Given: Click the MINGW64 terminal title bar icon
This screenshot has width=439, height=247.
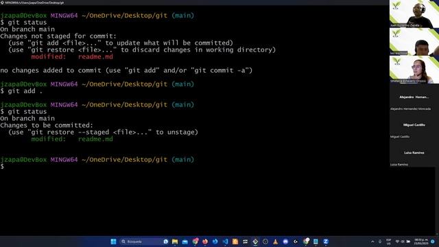Looking at the screenshot, I should click(2, 3).
